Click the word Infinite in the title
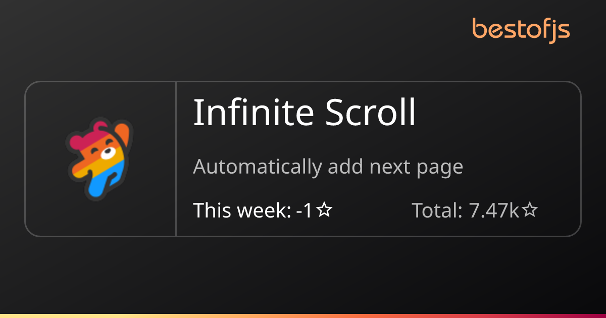 (247, 113)
